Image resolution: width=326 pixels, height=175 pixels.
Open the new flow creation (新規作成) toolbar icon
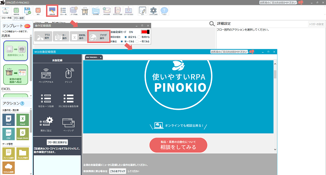click(16, 11)
